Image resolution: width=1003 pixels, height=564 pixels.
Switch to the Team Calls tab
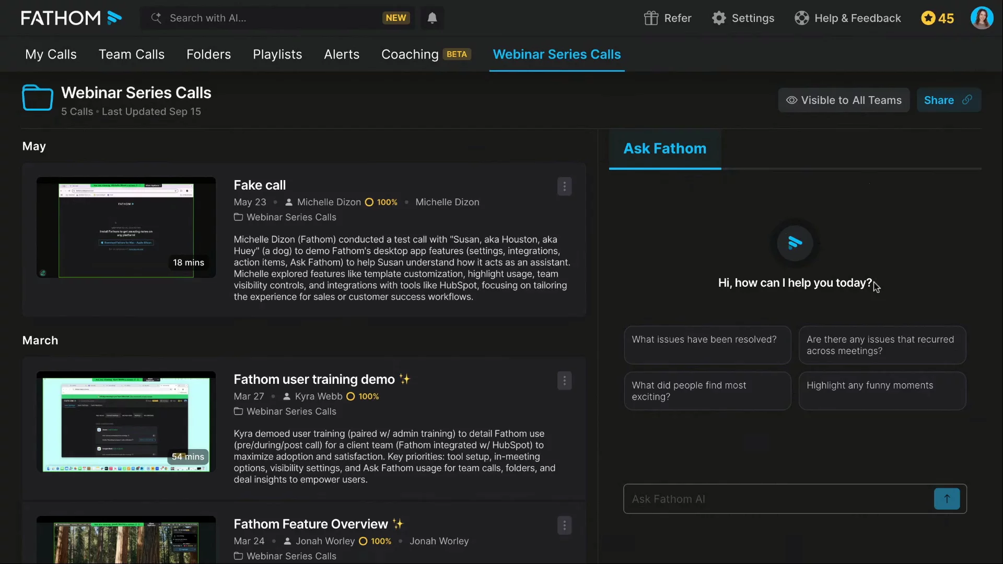tap(132, 54)
